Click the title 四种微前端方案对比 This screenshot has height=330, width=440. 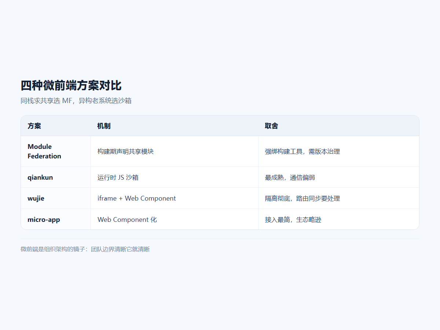[x=71, y=85]
